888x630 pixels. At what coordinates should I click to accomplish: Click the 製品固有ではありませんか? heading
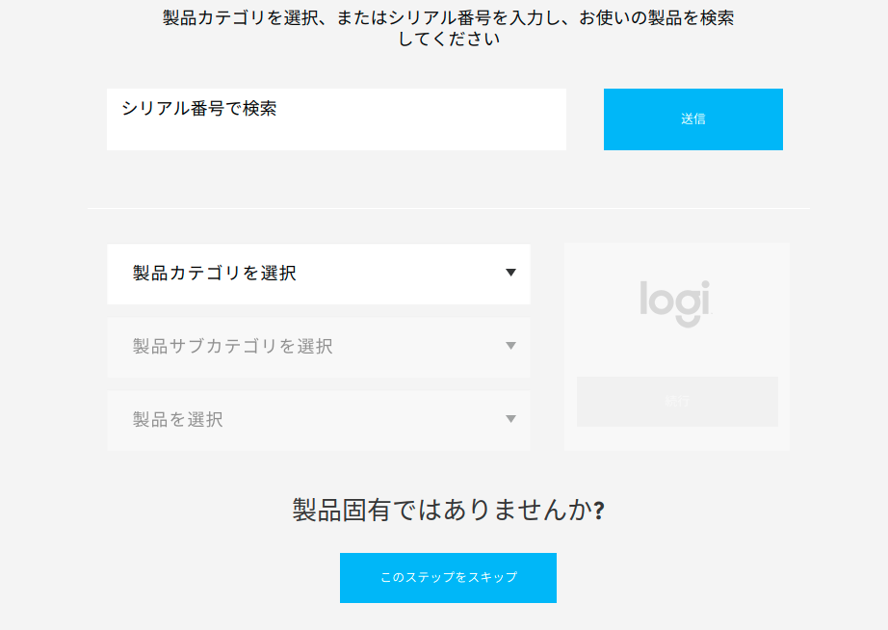(448, 510)
